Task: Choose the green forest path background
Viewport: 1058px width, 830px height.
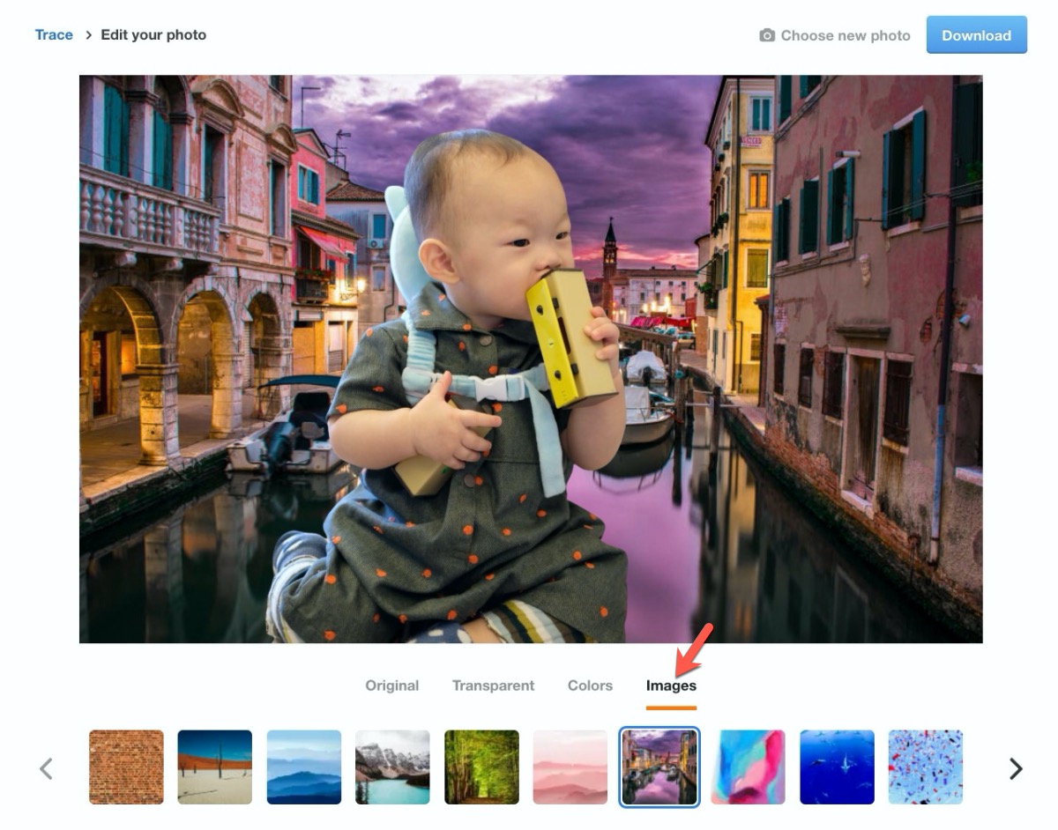Action: [x=481, y=767]
